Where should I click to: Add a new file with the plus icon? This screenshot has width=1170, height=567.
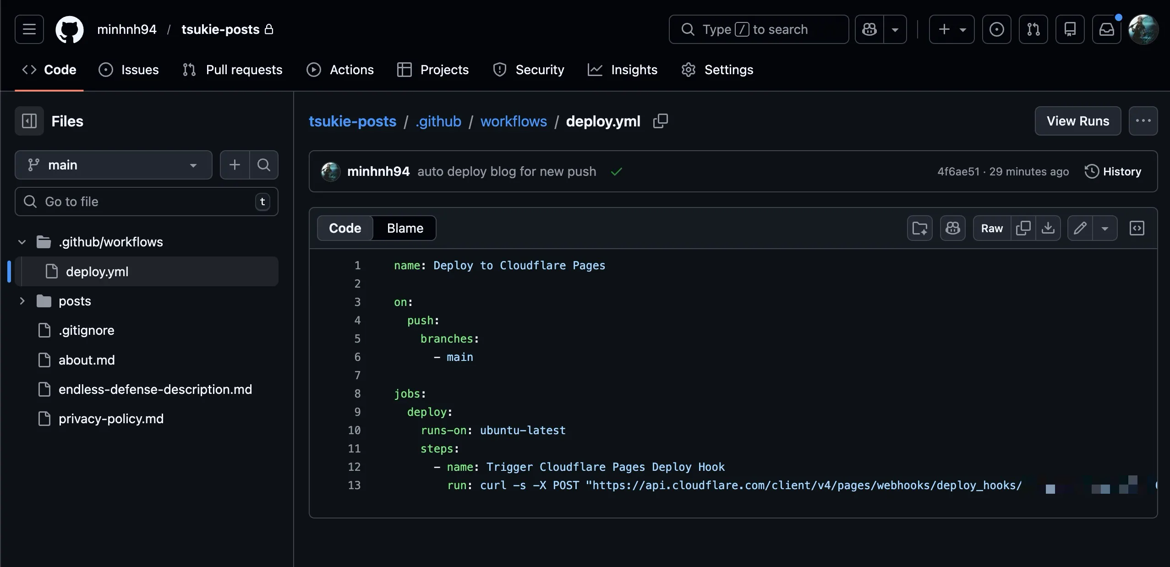click(x=235, y=165)
